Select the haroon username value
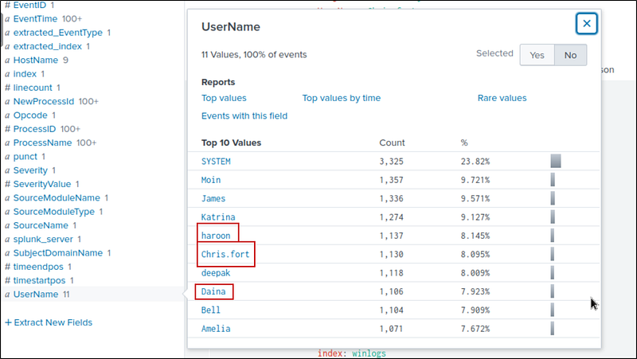637x359 pixels. (x=215, y=236)
